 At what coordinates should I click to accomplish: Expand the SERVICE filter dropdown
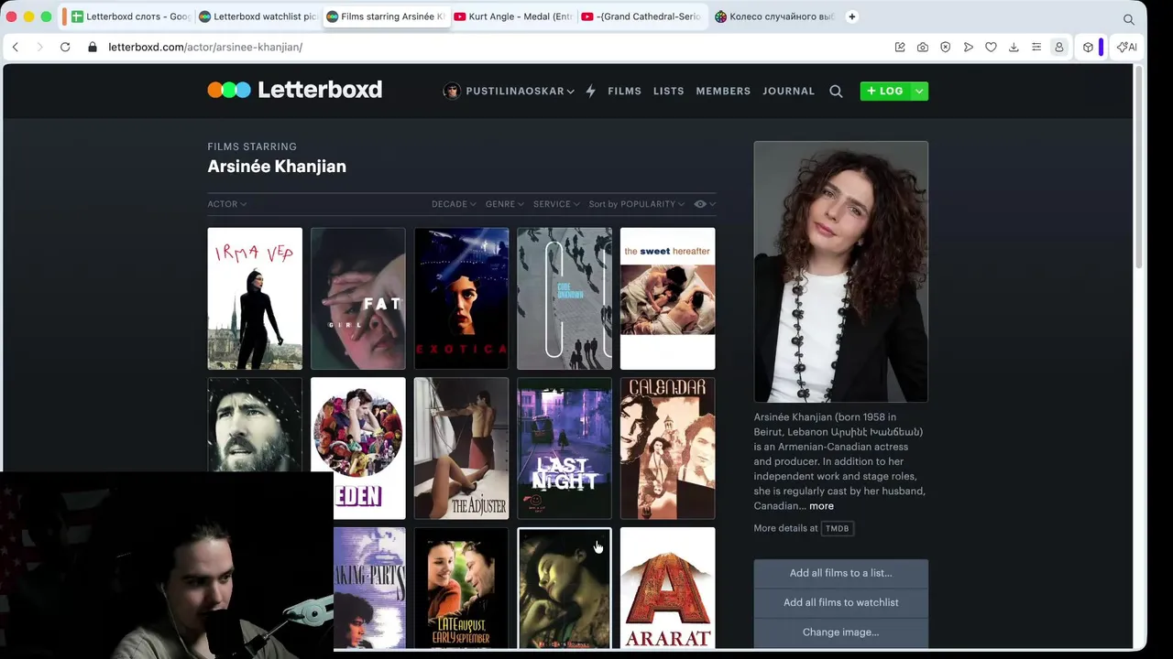click(x=557, y=204)
